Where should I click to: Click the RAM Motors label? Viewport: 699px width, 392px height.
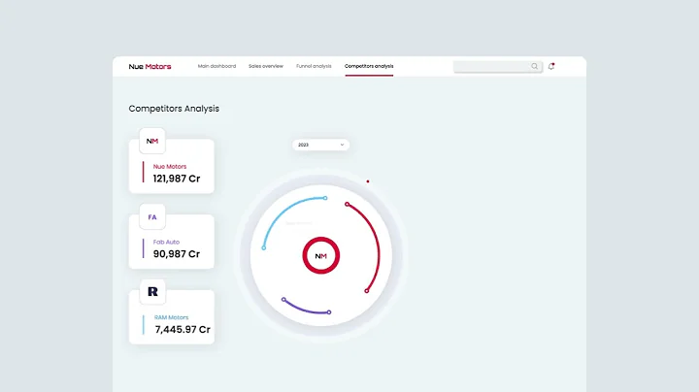[171, 317]
